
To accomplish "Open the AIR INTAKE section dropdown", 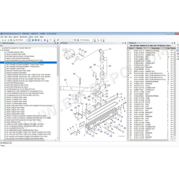I will [x=26, y=40].
